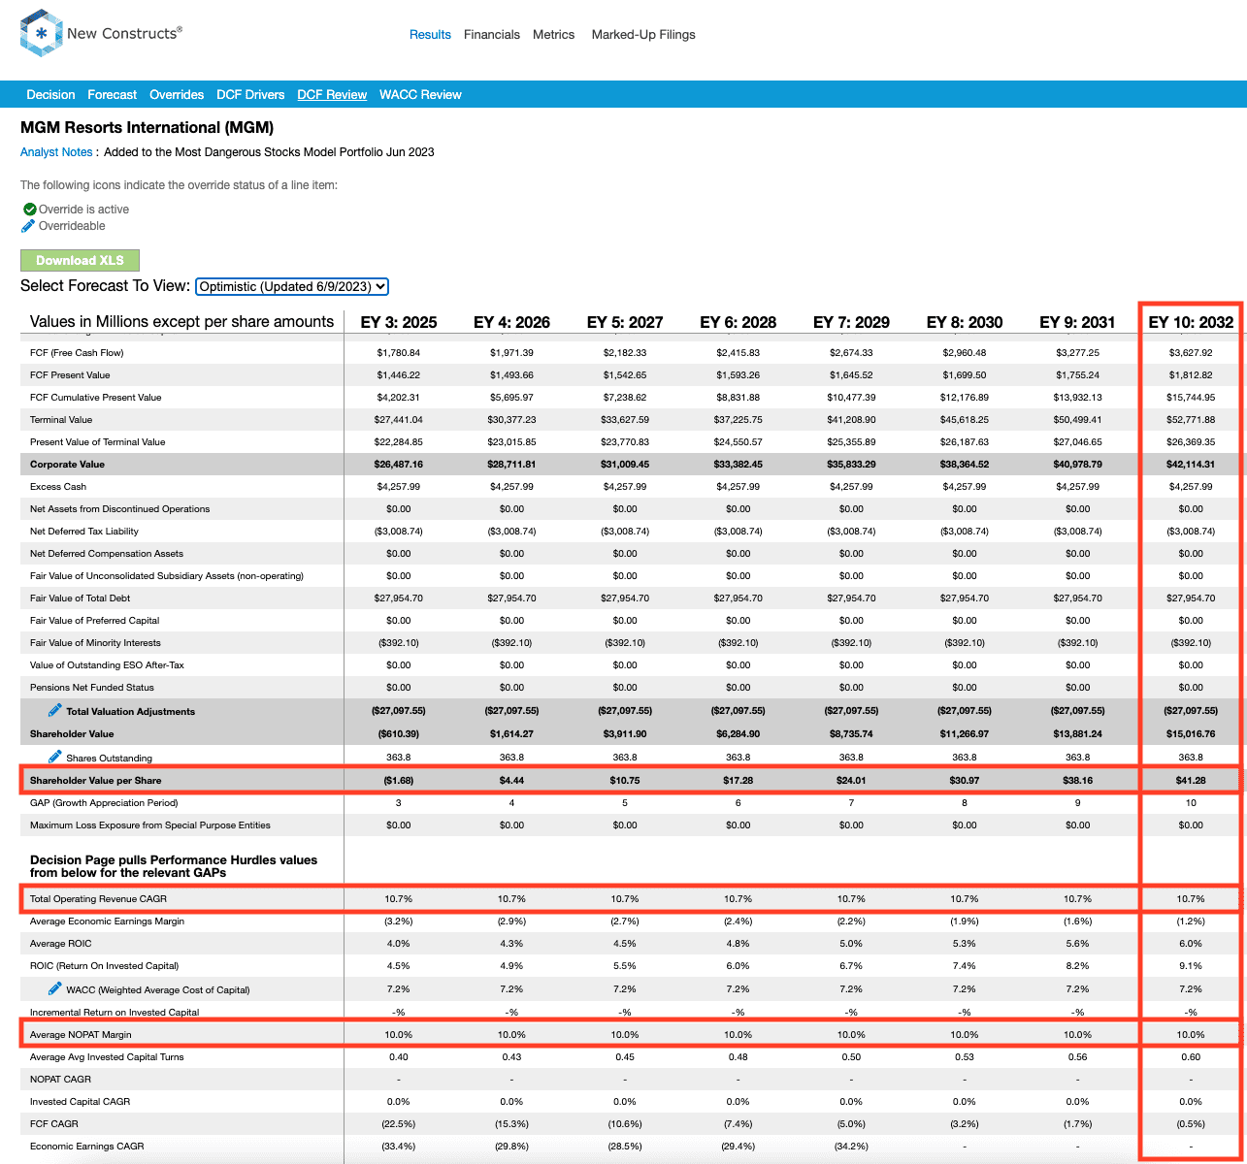This screenshot has width=1247, height=1164.
Task: Open the Results menu
Action: (430, 34)
